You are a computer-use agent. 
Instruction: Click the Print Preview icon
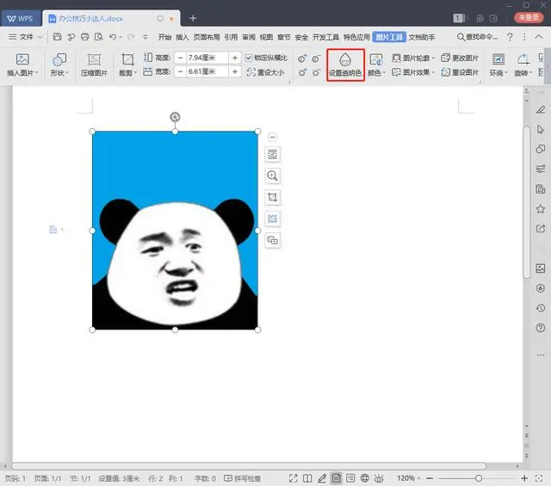99,36
